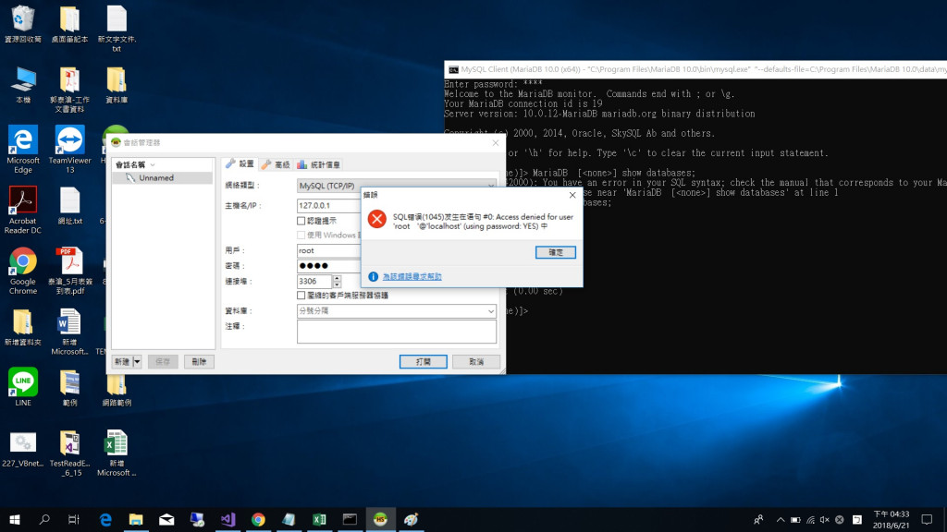The width and height of the screenshot is (947, 532).
Task: Click the HeidiSQL taskbar icon
Action: tap(380, 519)
